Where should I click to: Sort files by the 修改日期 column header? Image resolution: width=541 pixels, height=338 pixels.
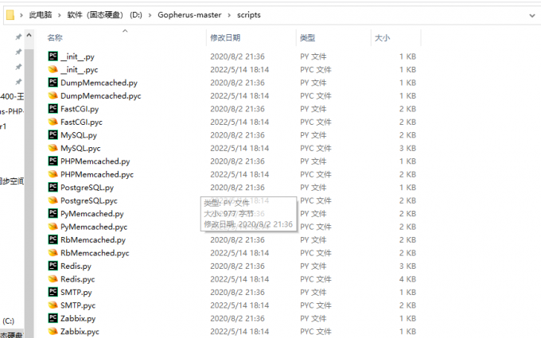(x=225, y=37)
